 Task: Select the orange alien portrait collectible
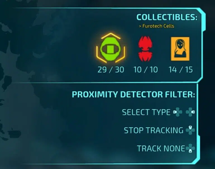point(180,49)
